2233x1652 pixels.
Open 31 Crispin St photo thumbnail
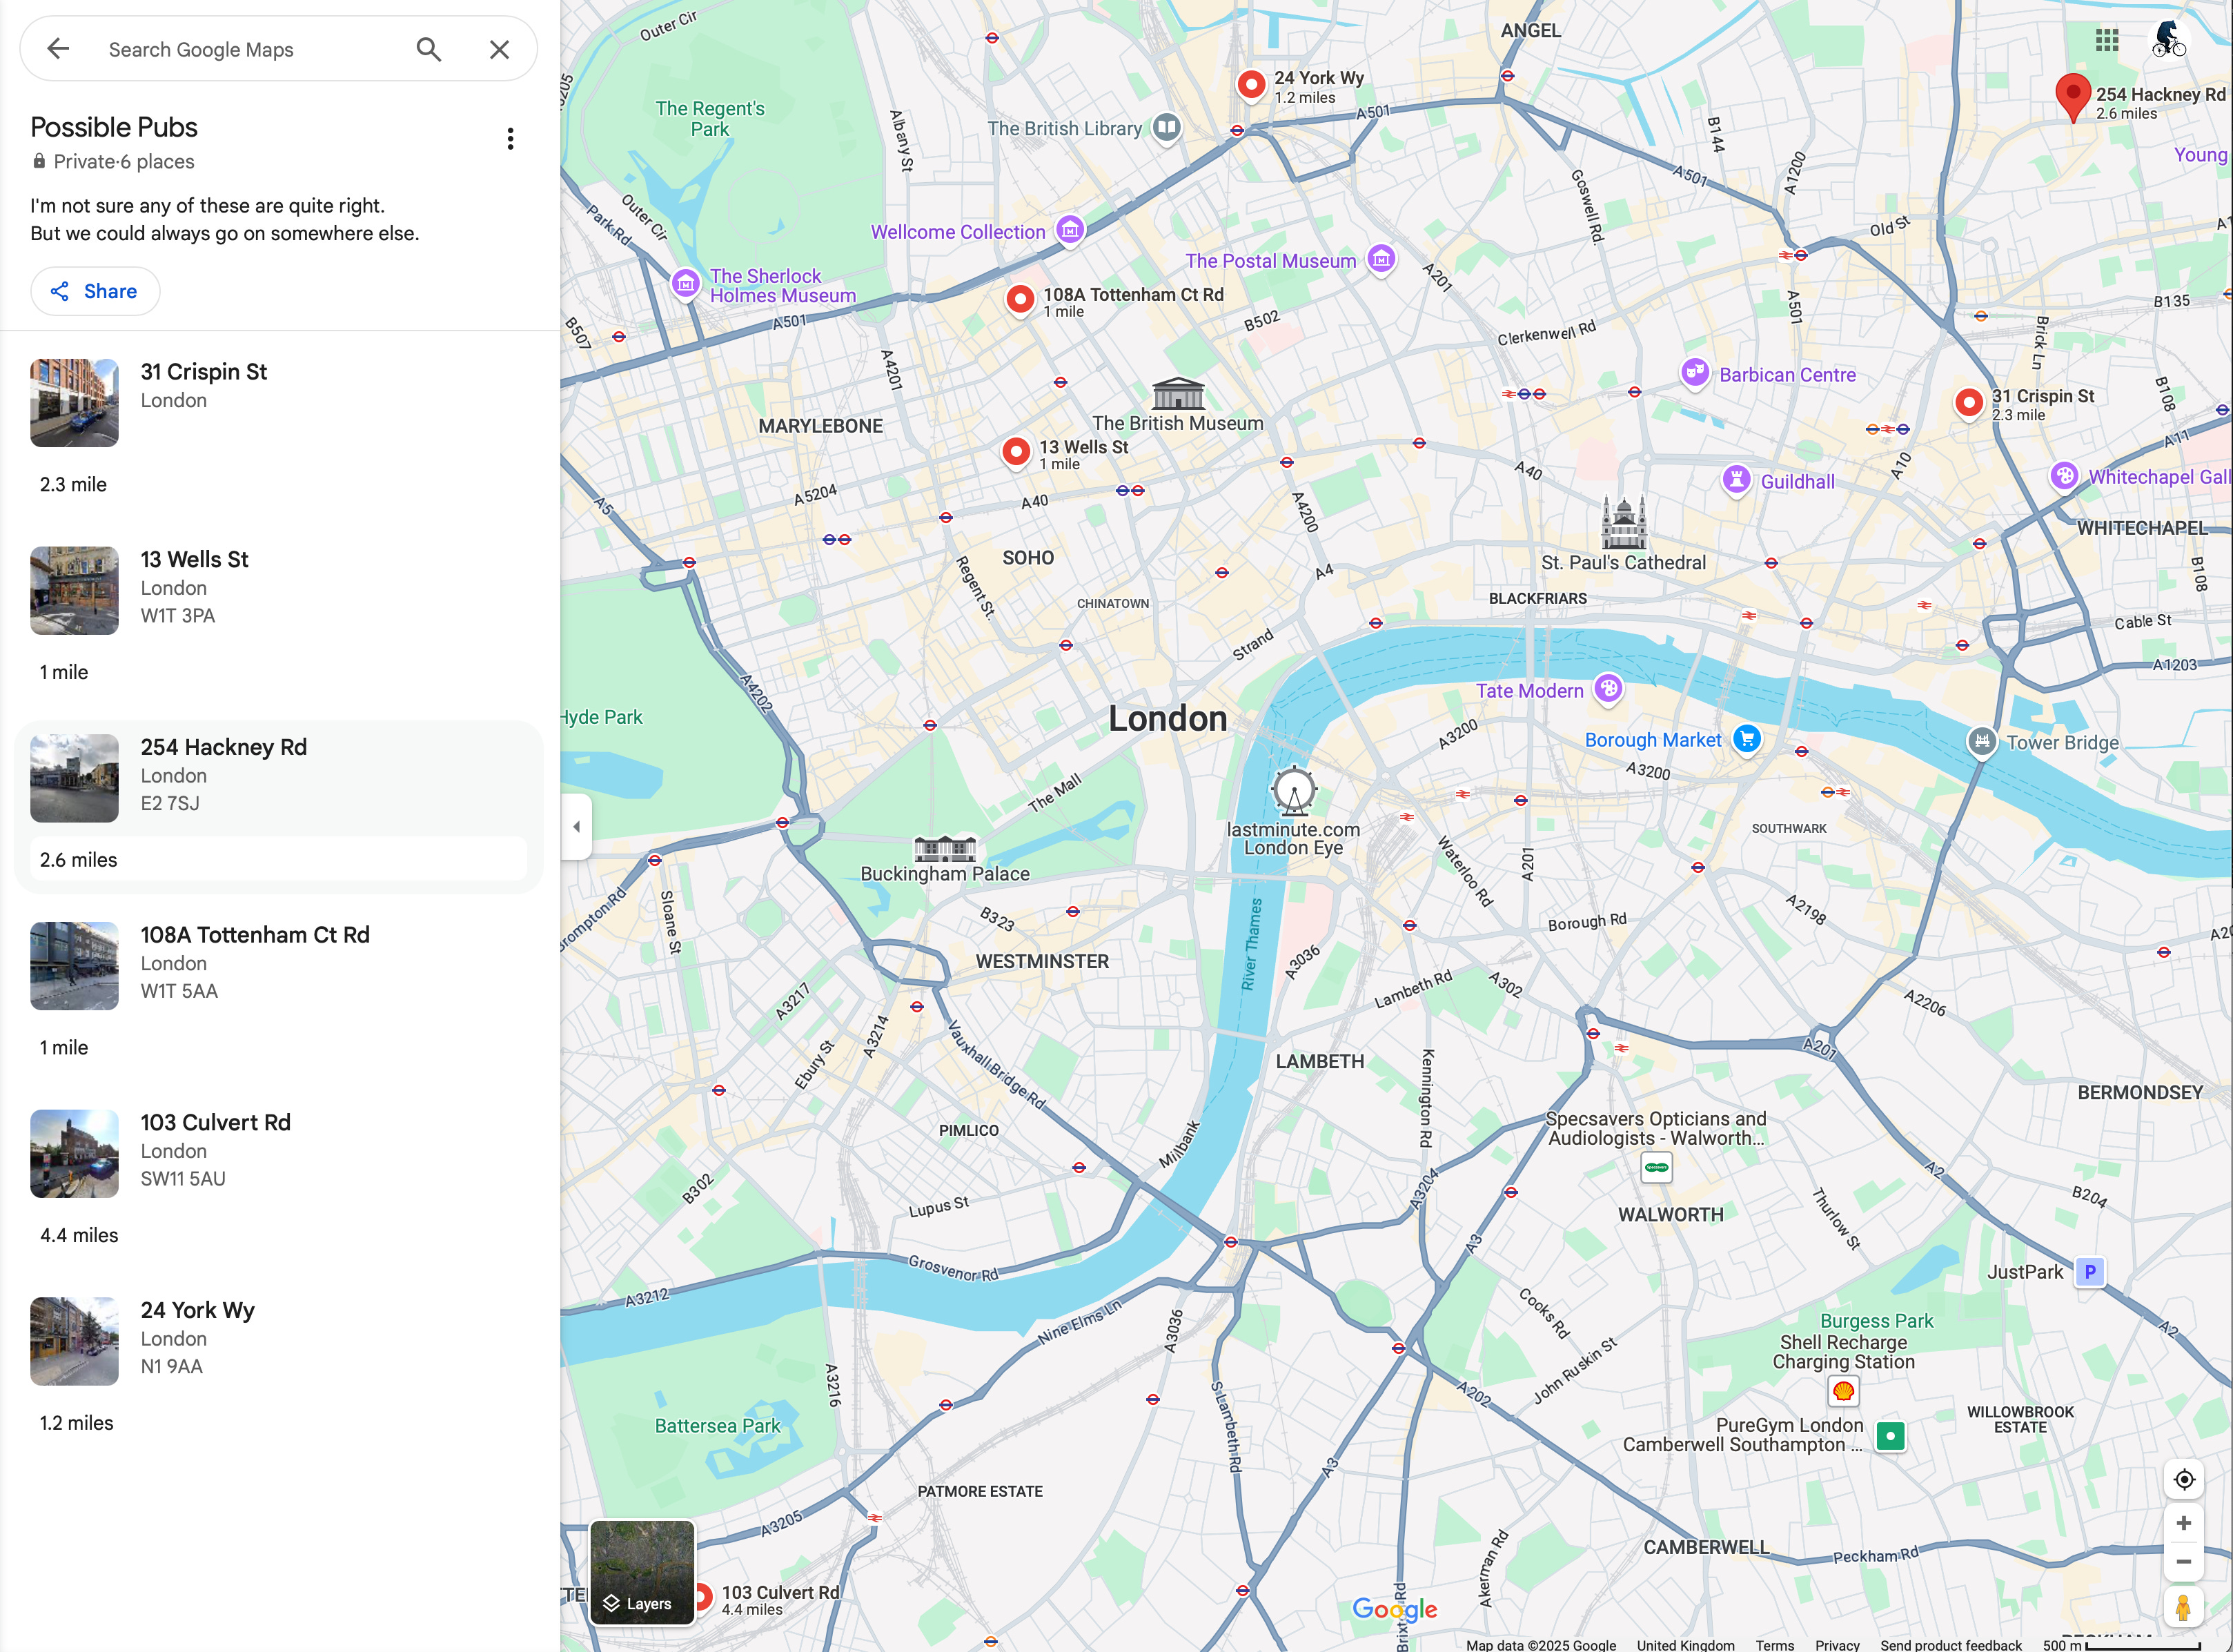(x=74, y=403)
